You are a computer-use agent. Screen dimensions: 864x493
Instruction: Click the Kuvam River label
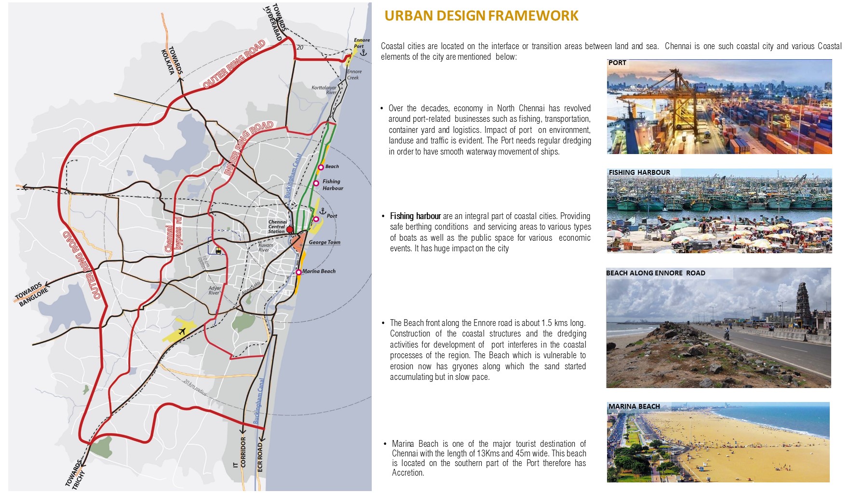(265, 247)
